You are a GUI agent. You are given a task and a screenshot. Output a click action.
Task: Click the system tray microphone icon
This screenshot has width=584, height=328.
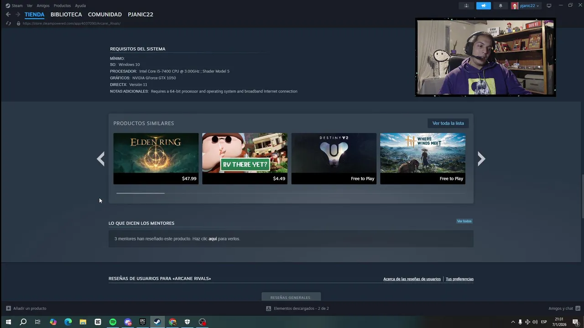520,322
